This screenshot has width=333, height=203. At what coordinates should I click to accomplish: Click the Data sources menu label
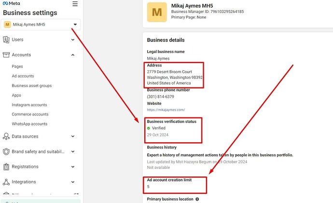(25, 136)
